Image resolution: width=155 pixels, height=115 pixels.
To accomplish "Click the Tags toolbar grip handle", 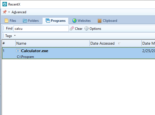I will tap(3, 36).
